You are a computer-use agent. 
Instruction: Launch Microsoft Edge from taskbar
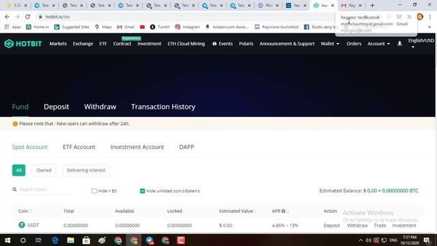click(55, 240)
